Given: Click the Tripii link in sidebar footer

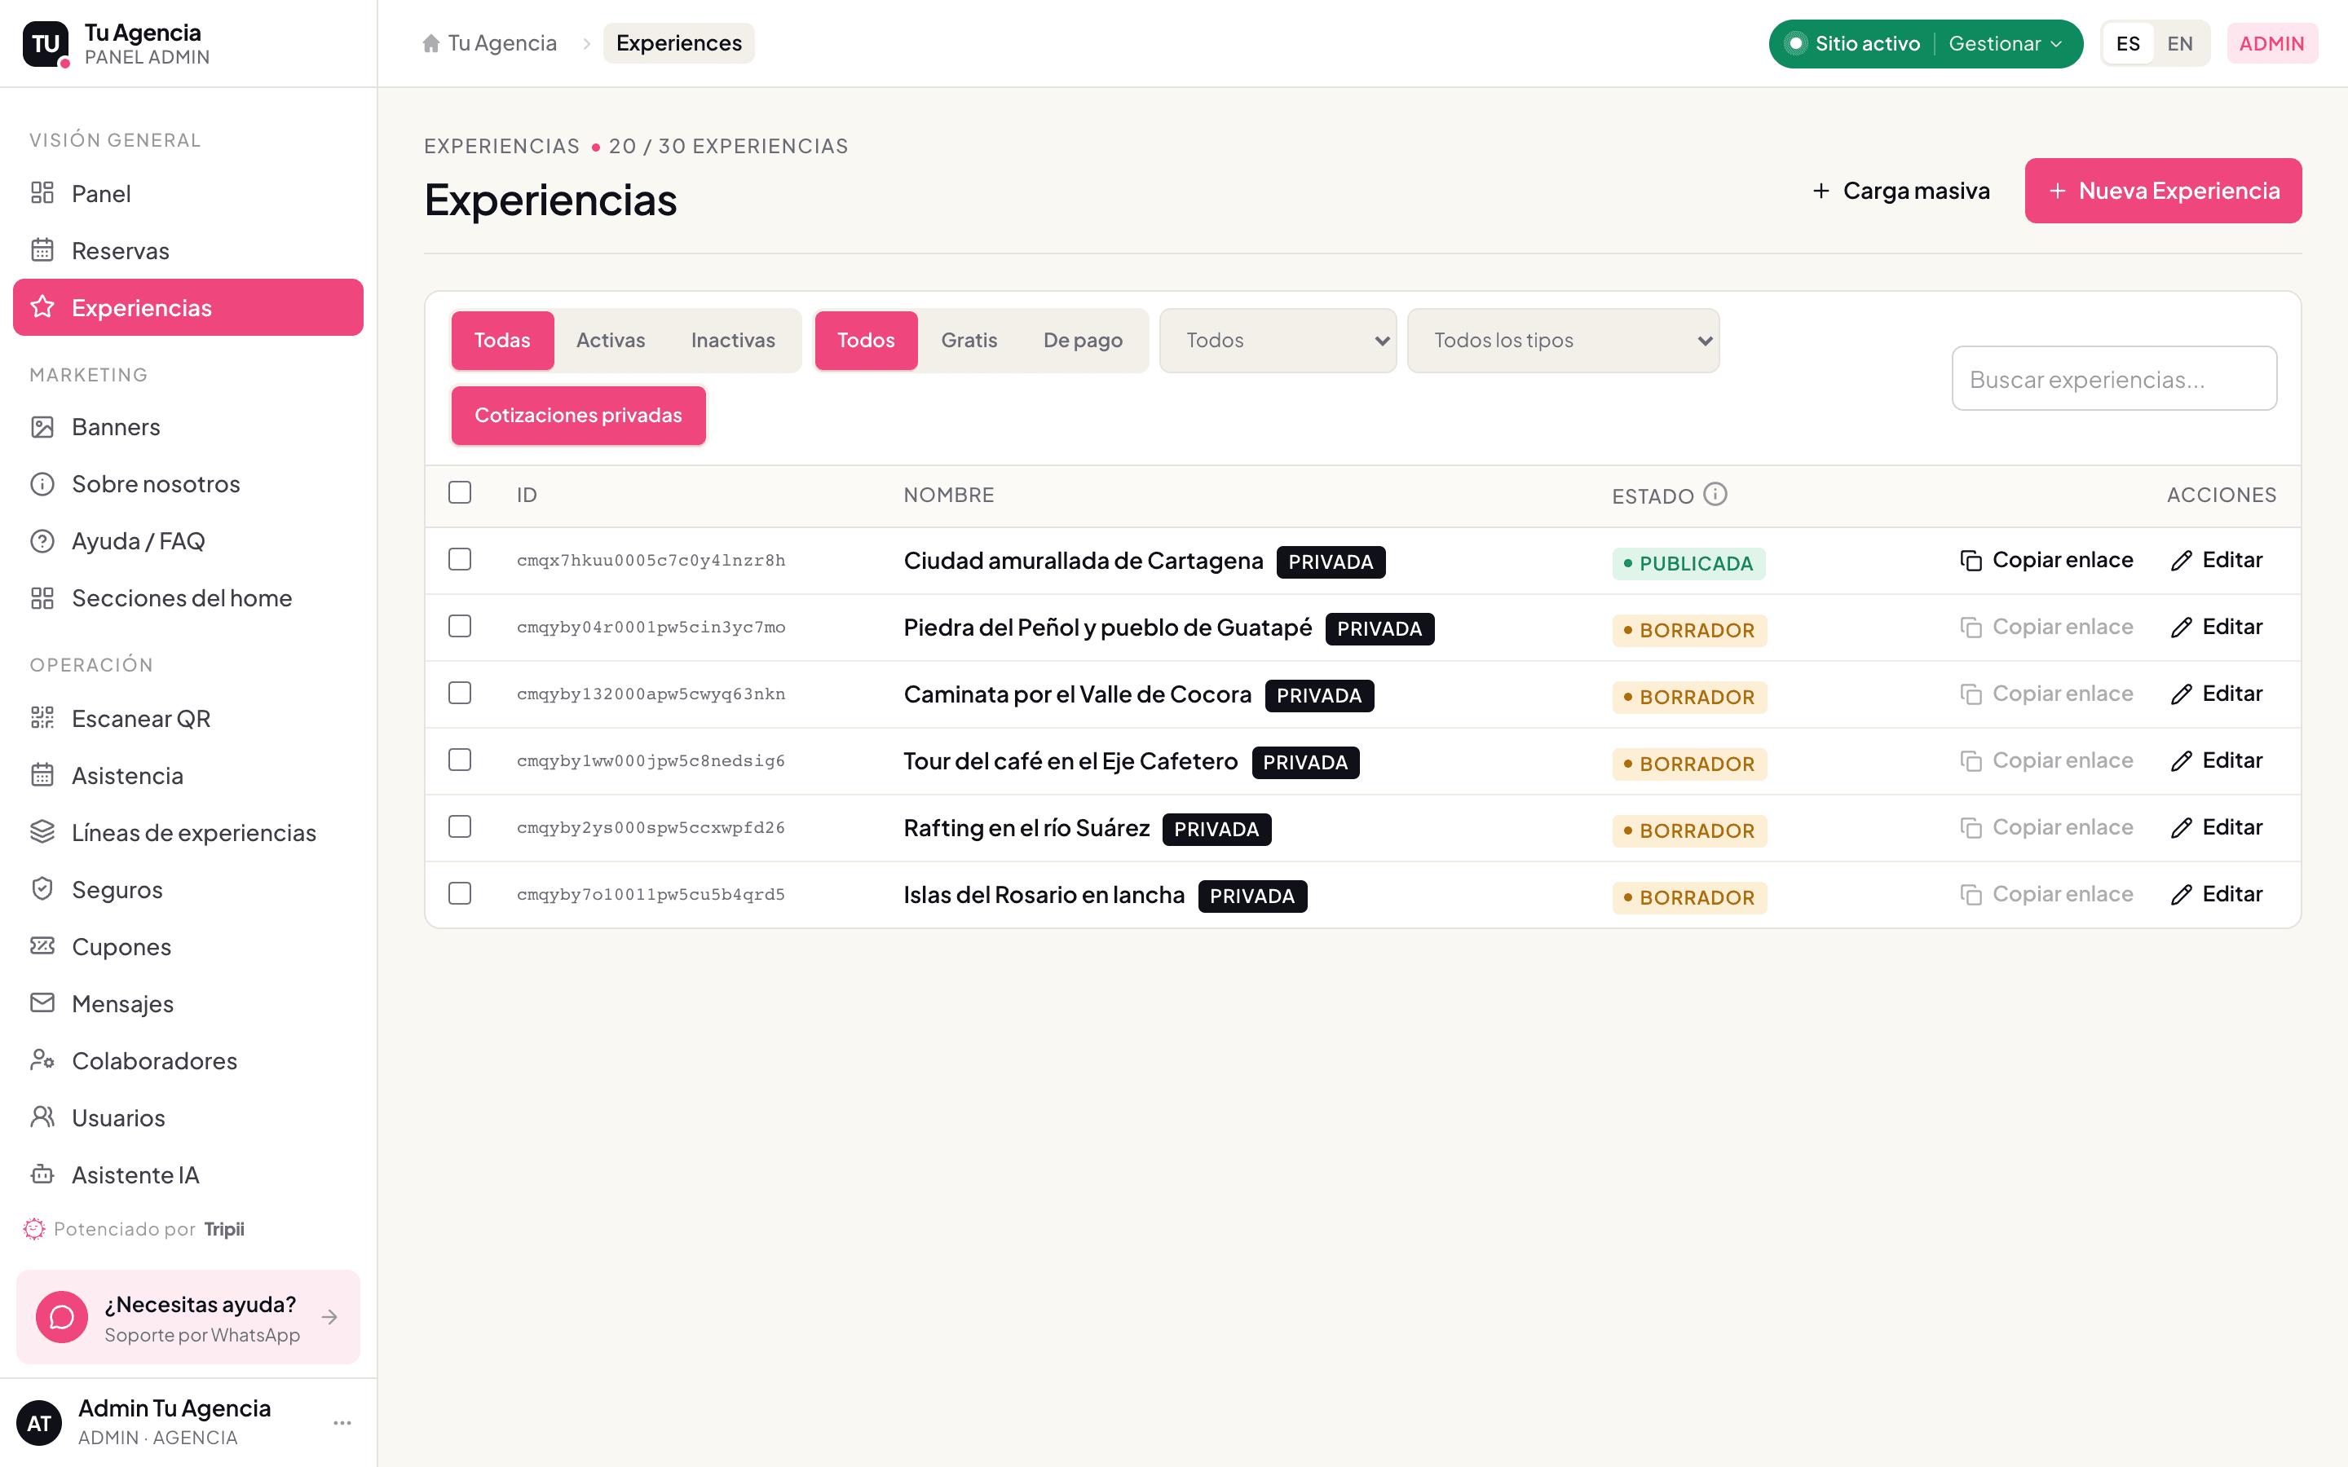Looking at the screenshot, I should pyautogui.click(x=224, y=1229).
